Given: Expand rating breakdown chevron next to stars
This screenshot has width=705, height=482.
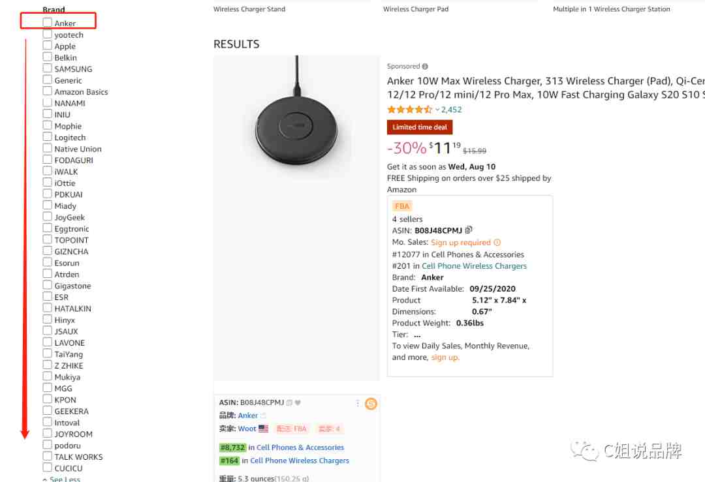Looking at the screenshot, I should pyautogui.click(x=437, y=110).
